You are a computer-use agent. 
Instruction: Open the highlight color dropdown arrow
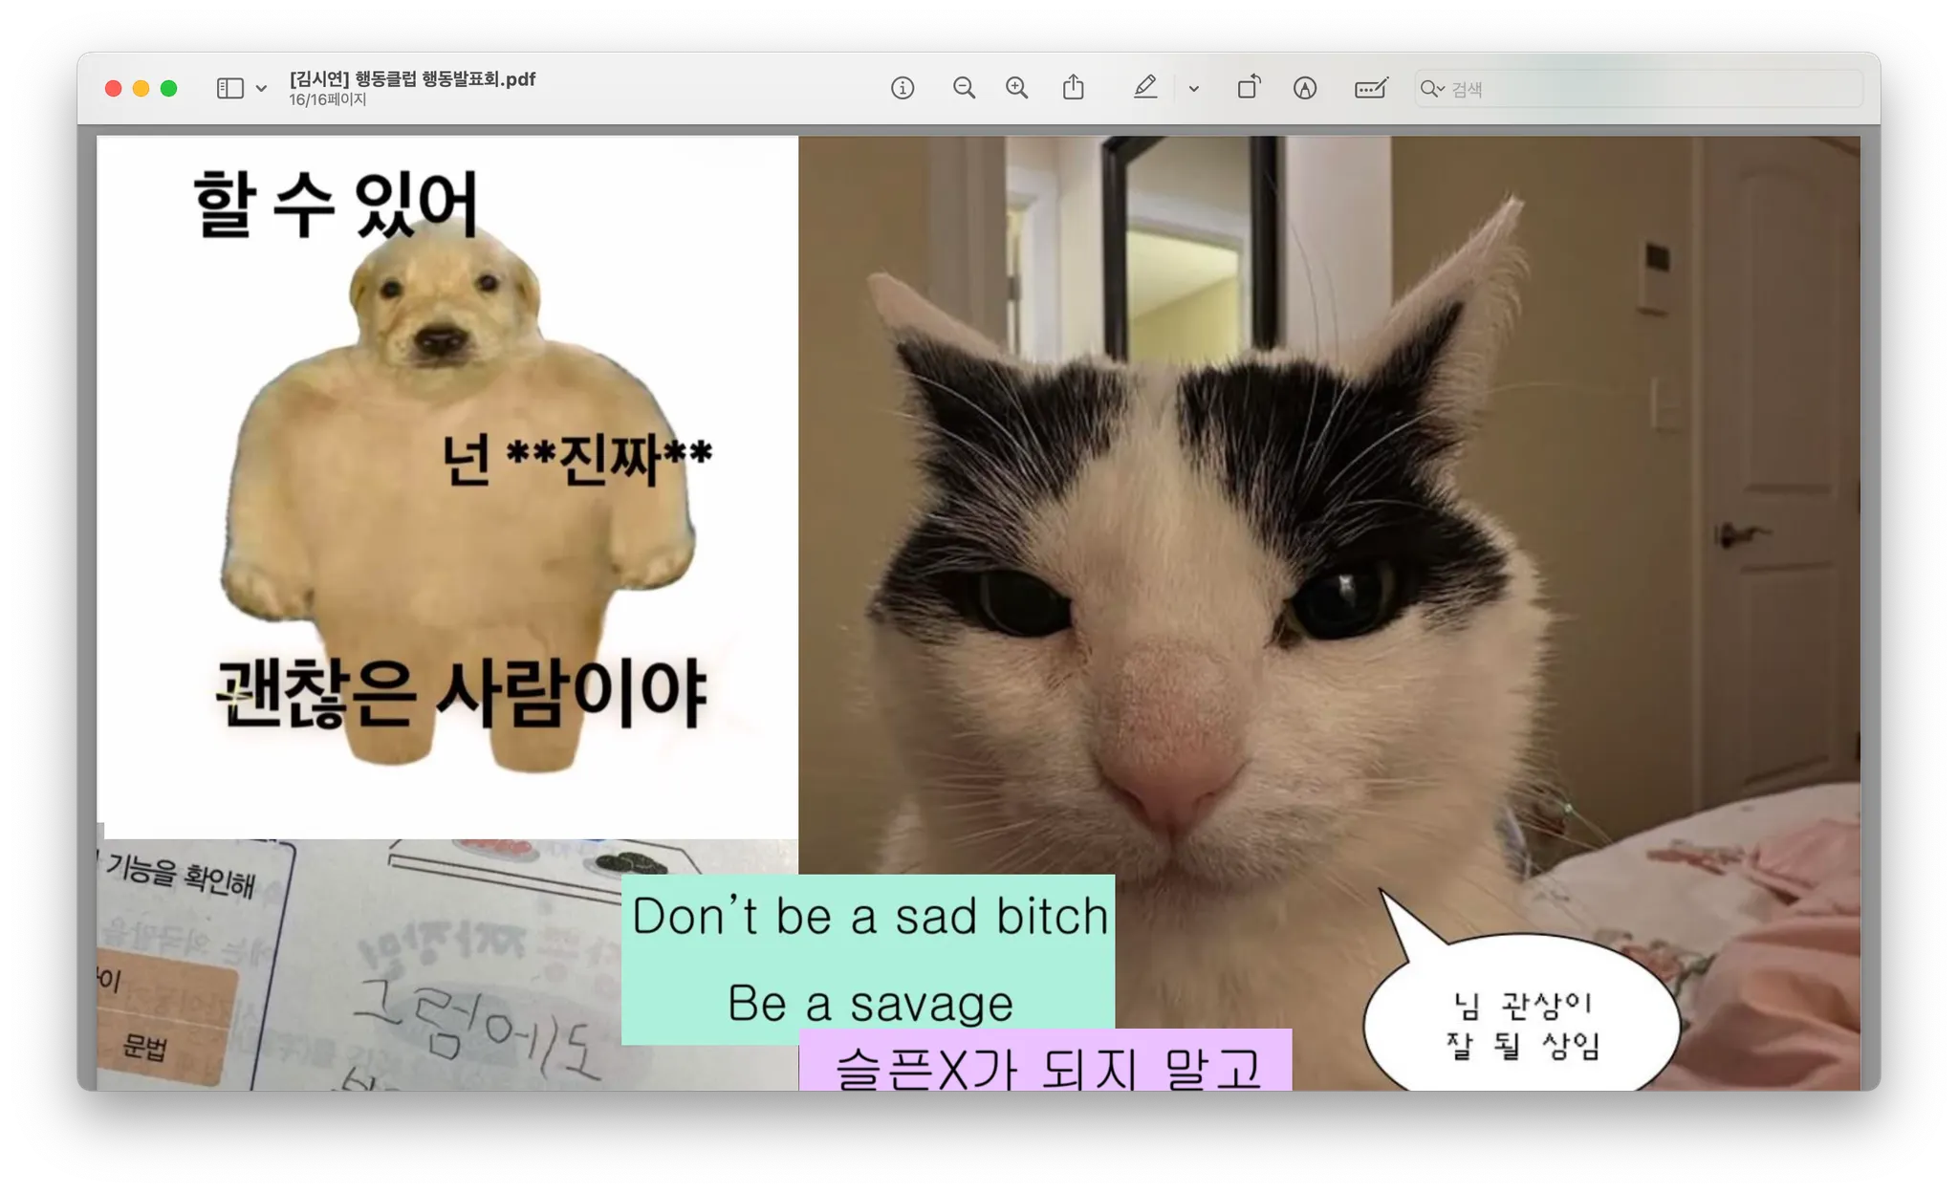click(x=1193, y=89)
